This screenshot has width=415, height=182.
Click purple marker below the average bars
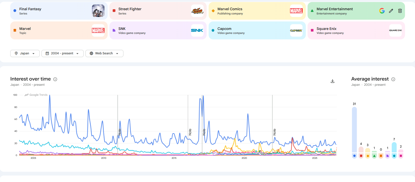(x=388, y=156)
